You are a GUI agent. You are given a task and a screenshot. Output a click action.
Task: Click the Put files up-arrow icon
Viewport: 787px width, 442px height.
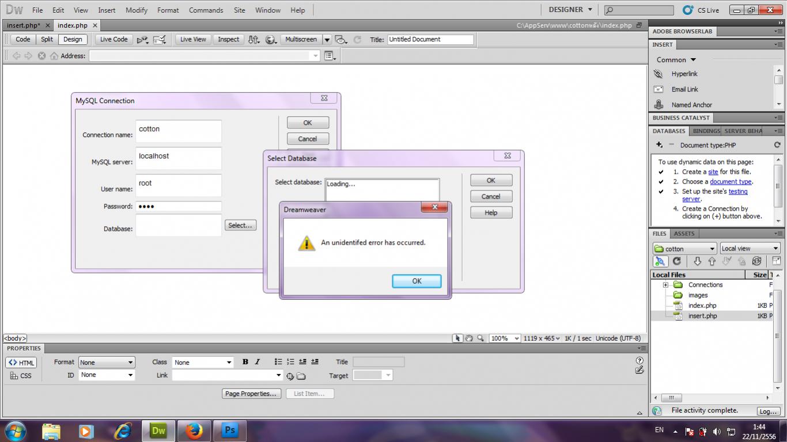click(712, 261)
